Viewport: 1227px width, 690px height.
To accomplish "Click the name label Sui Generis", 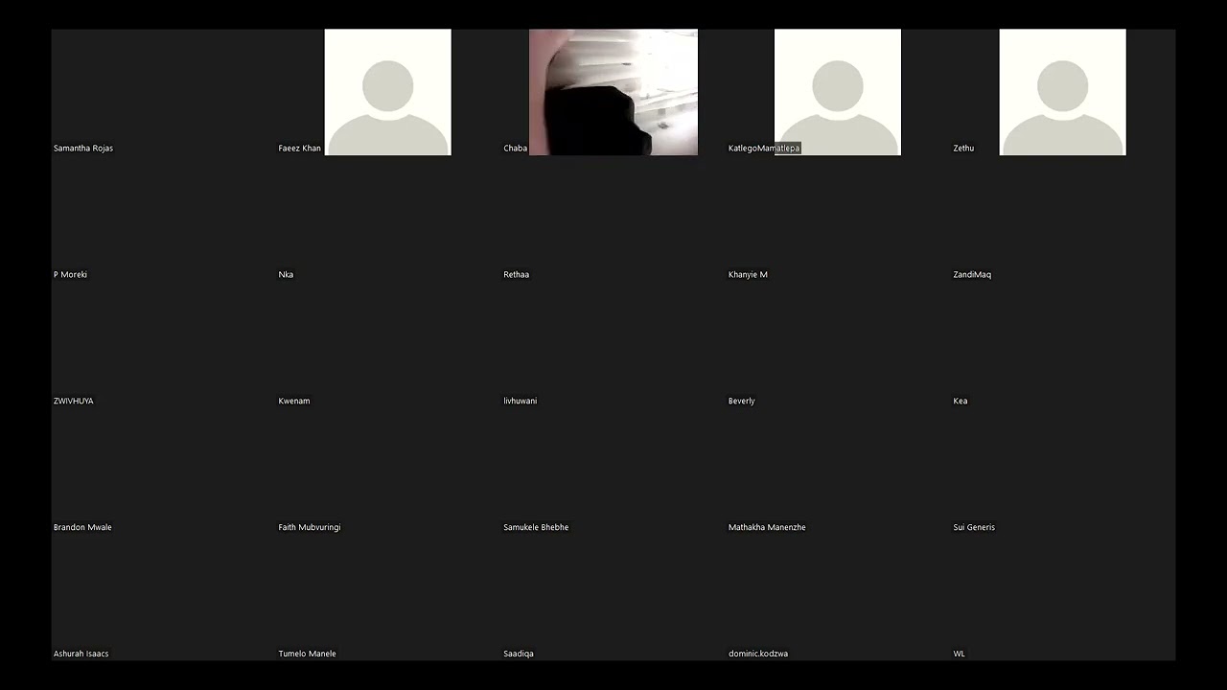I will (x=974, y=528).
